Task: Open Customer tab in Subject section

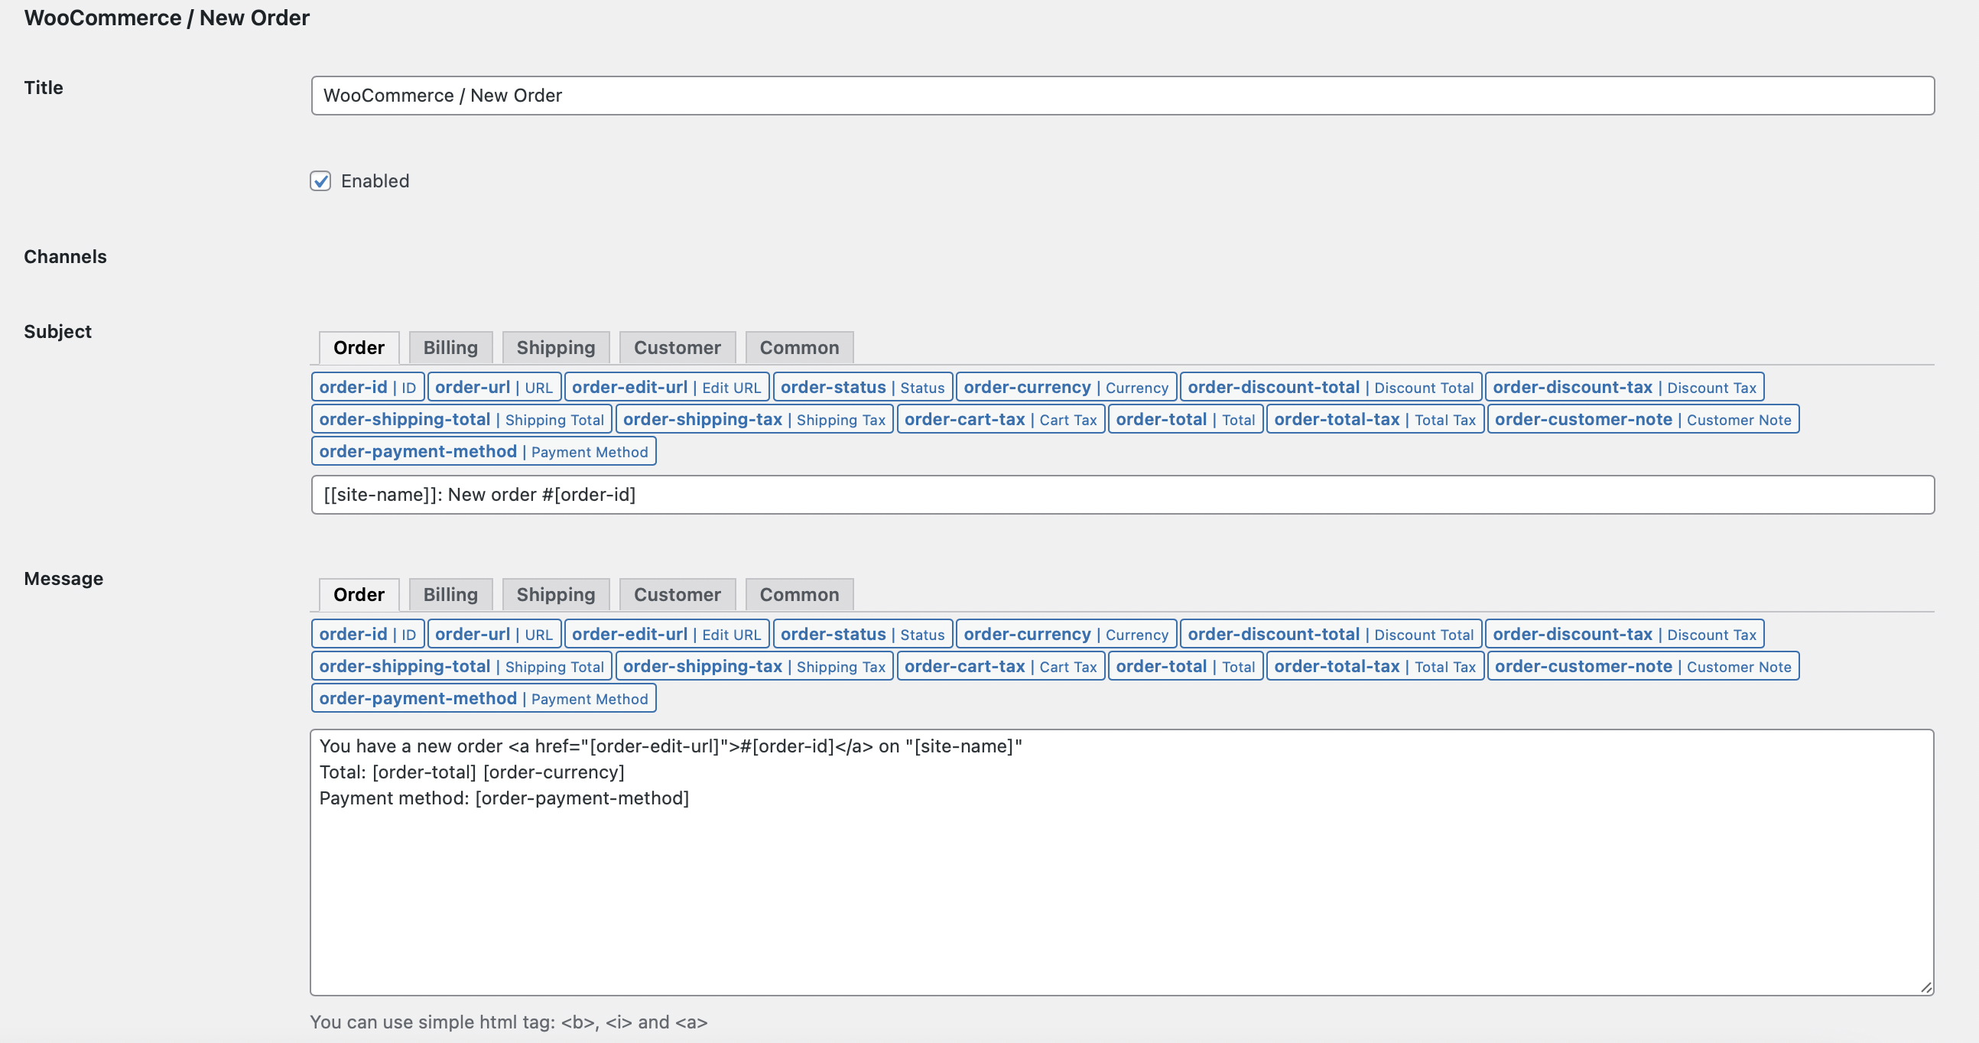Action: 677,348
